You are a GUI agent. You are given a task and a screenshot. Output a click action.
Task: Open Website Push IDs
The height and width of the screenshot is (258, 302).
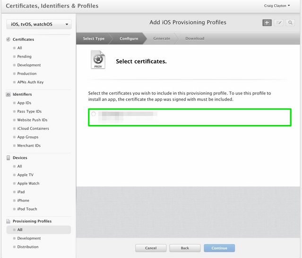click(32, 120)
